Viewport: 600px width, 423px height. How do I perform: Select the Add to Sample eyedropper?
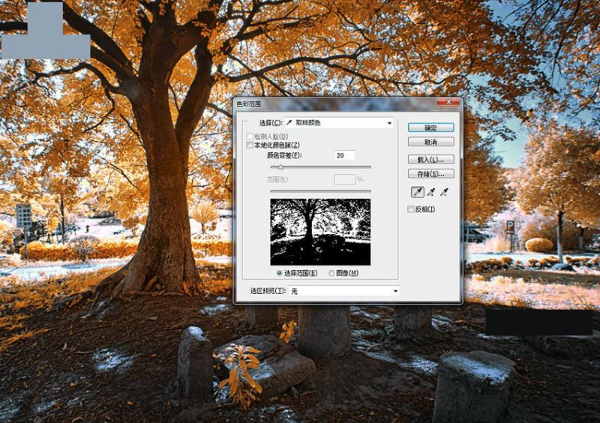(x=431, y=193)
